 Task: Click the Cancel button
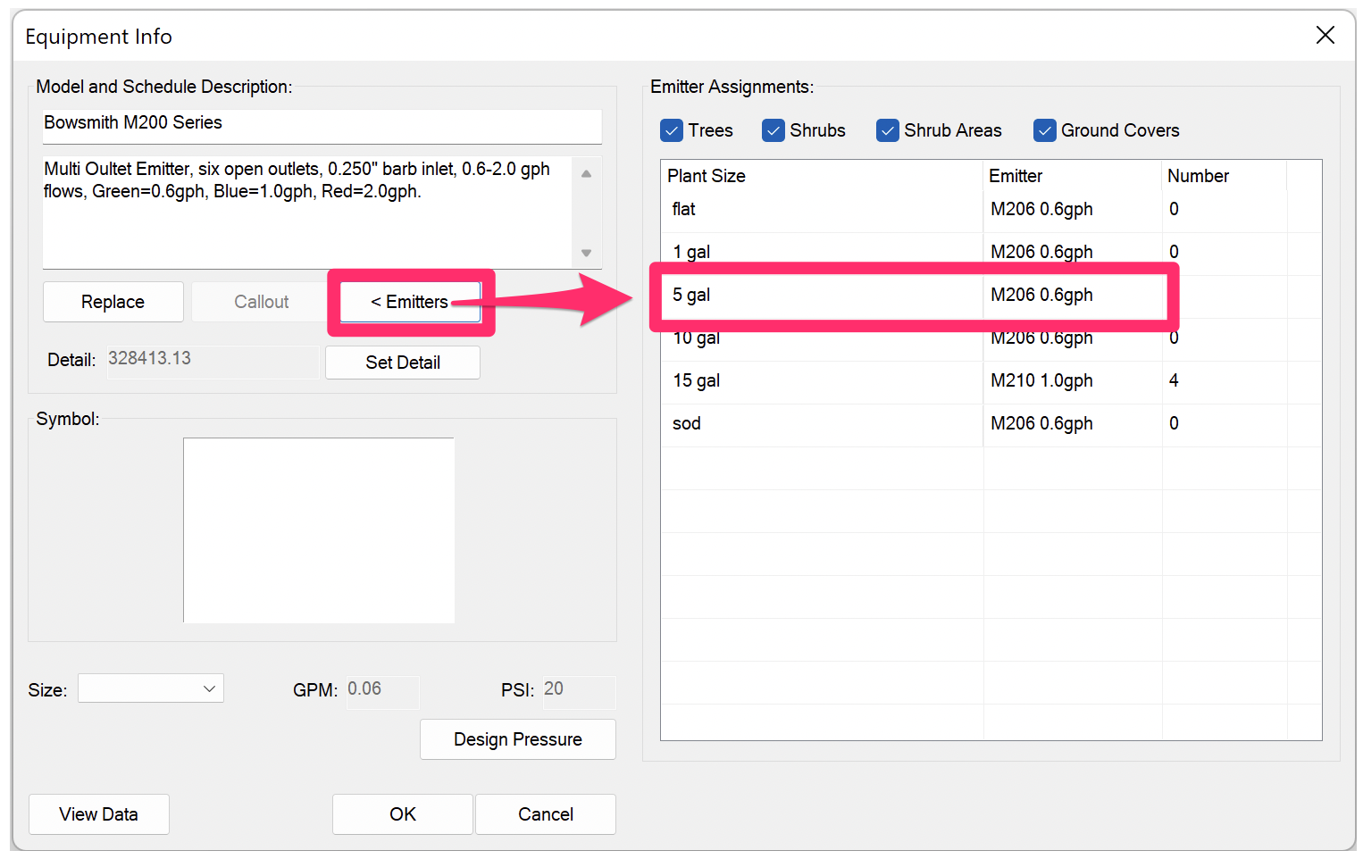pyautogui.click(x=546, y=814)
